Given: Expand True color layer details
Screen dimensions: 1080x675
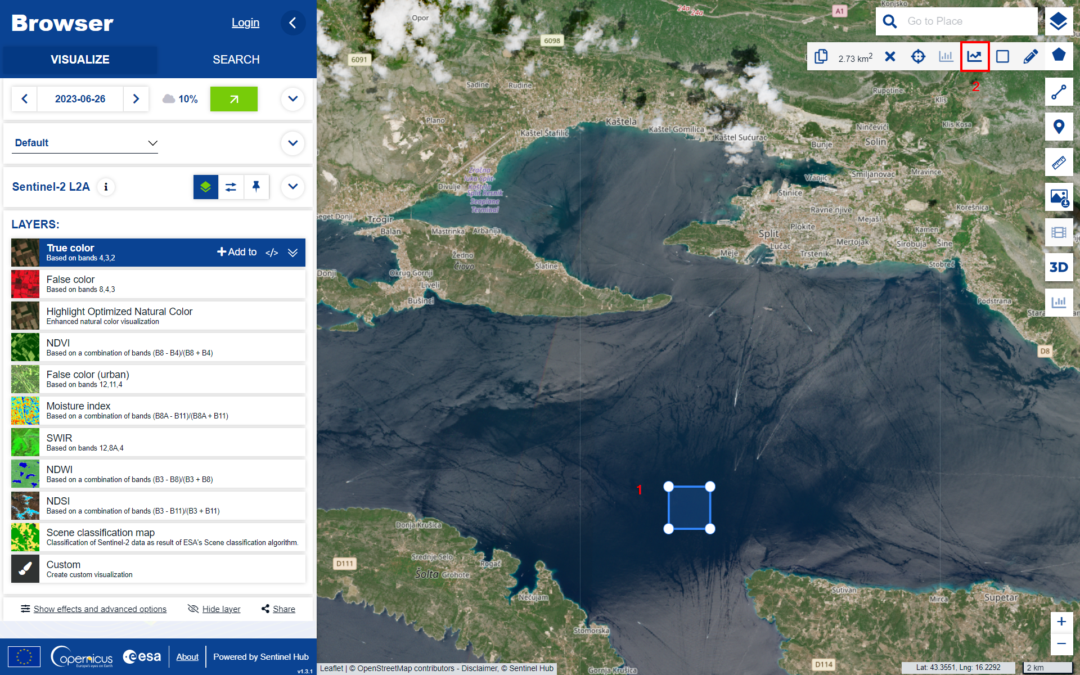Looking at the screenshot, I should (292, 253).
